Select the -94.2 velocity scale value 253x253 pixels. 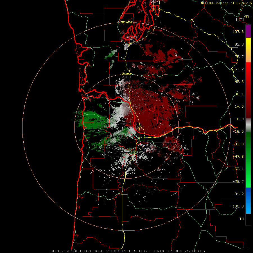point(238,194)
